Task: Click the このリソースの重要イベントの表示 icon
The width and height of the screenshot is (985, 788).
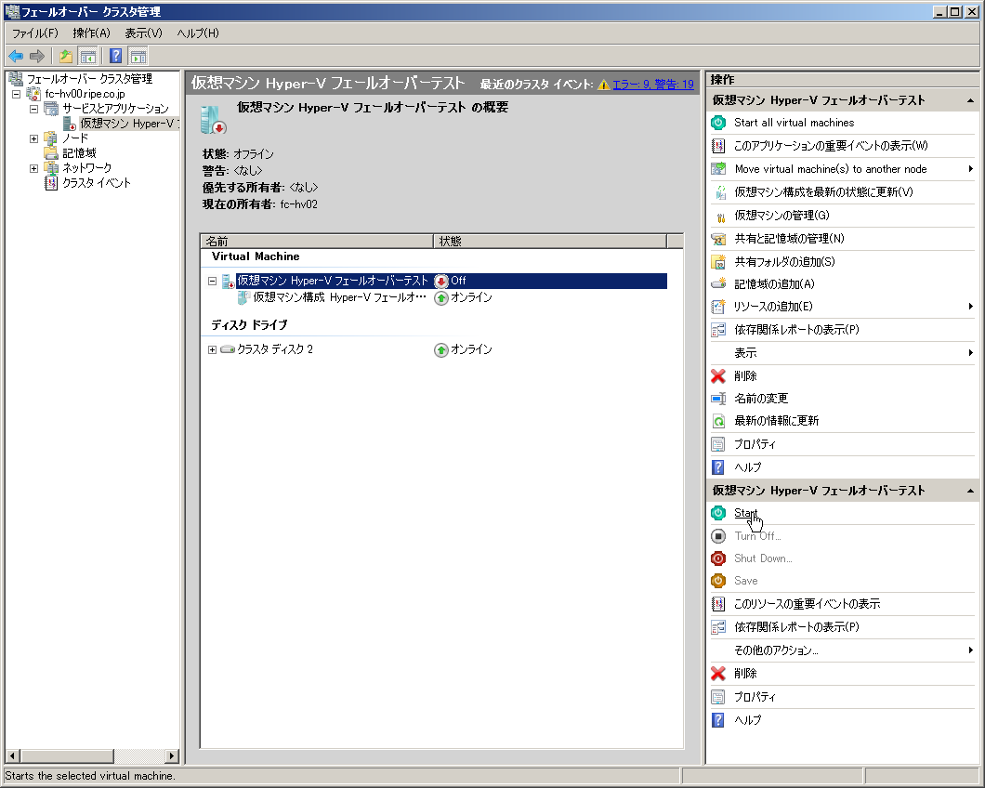Action: 718,604
